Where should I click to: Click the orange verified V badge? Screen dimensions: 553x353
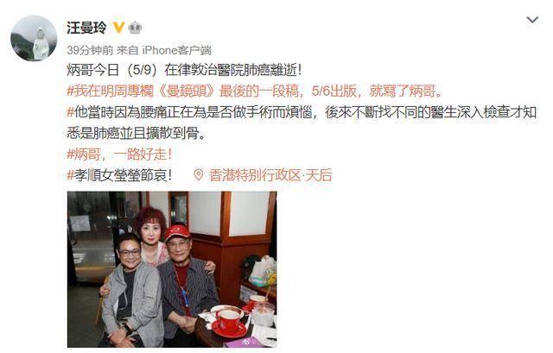tap(119, 27)
